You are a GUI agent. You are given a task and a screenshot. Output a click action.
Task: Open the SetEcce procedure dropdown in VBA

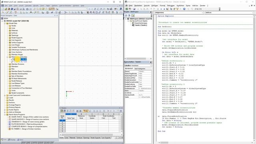click(253, 12)
